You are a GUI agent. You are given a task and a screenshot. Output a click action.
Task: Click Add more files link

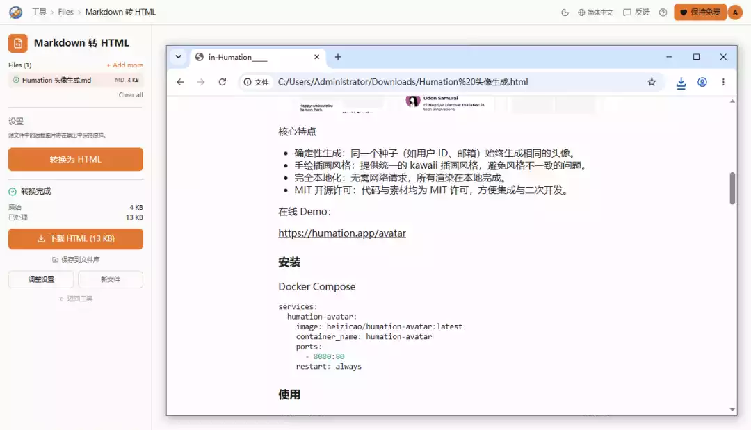point(125,65)
